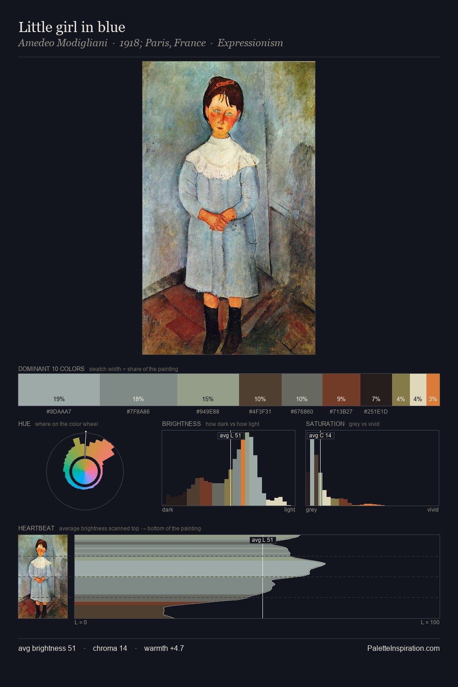Click the 'where on the color wheel' caption

click(x=66, y=424)
